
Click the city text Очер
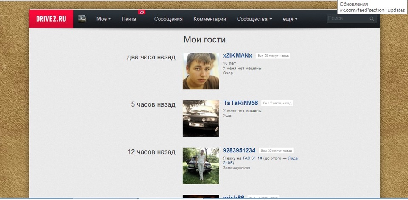point(228,73)
